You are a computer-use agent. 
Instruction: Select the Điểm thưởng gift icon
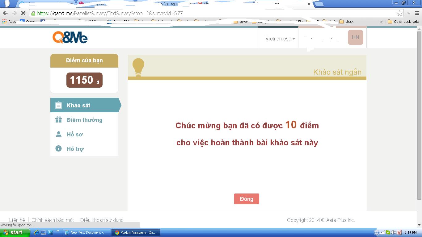click(58, 120)
